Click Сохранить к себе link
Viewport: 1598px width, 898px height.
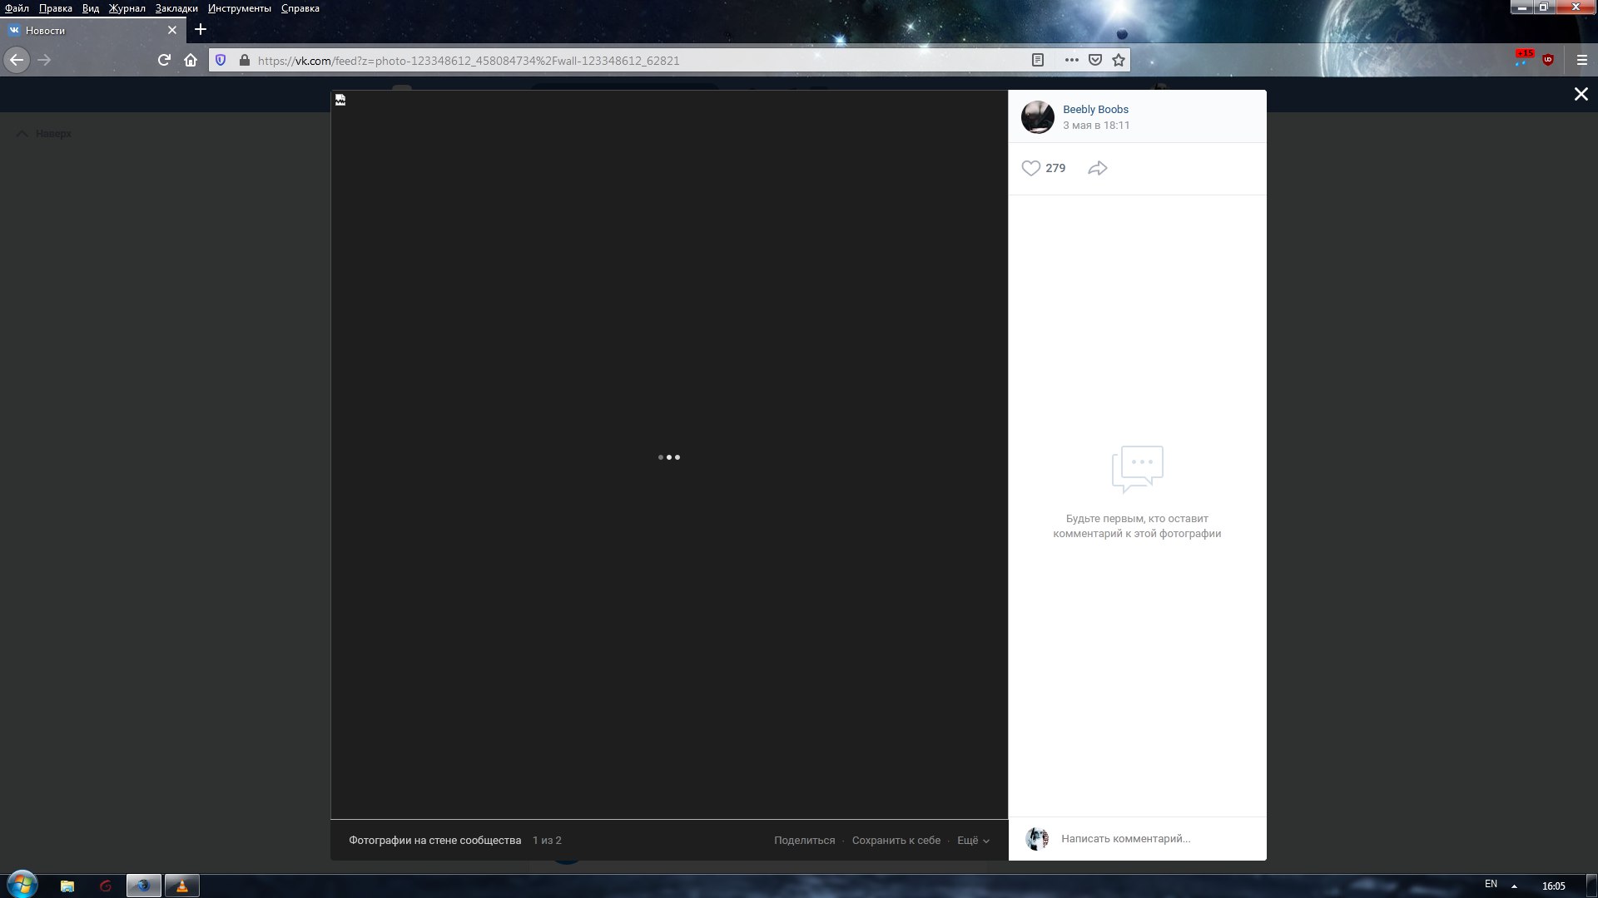point(896,841)
